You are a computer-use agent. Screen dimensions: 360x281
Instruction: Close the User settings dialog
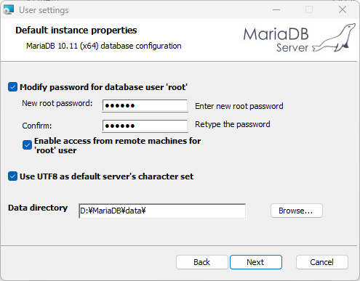tap(343, 10)
